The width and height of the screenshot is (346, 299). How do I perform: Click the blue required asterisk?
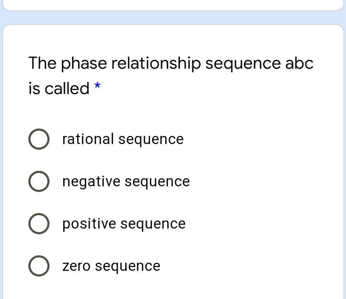coord(97,85)
